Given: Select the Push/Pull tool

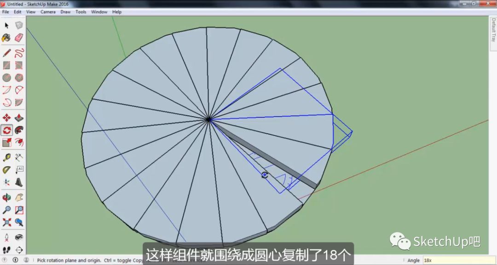Looking at the screenshot, I should 19,118.
